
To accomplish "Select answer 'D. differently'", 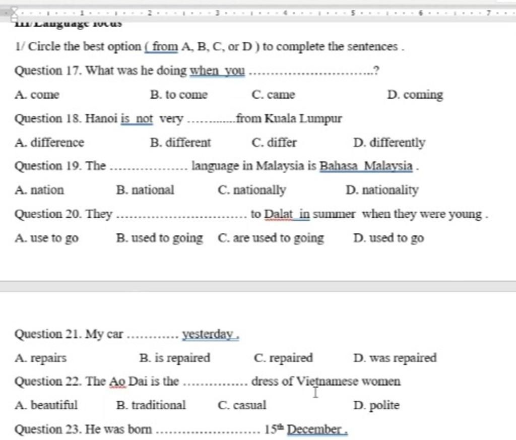I will tap(390, 143).
